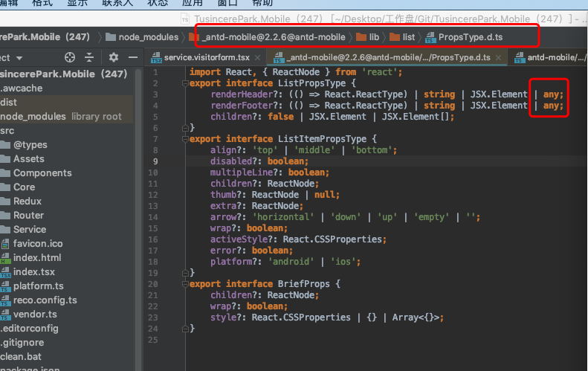Screen dimensions: 588x371
Task: Click line number 9 in the gutter
Action: point(155,161)
